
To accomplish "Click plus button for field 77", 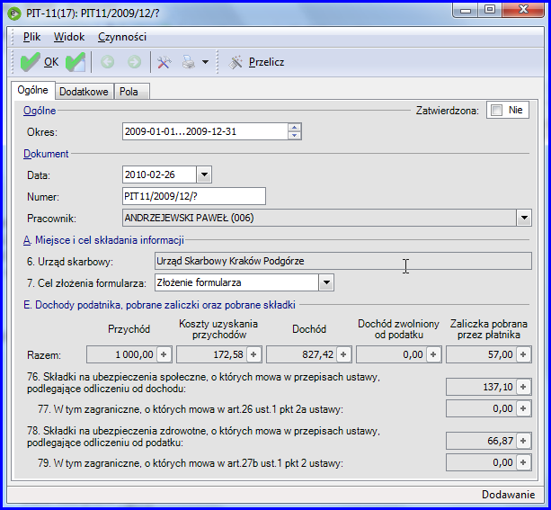I will click(523, 408).
